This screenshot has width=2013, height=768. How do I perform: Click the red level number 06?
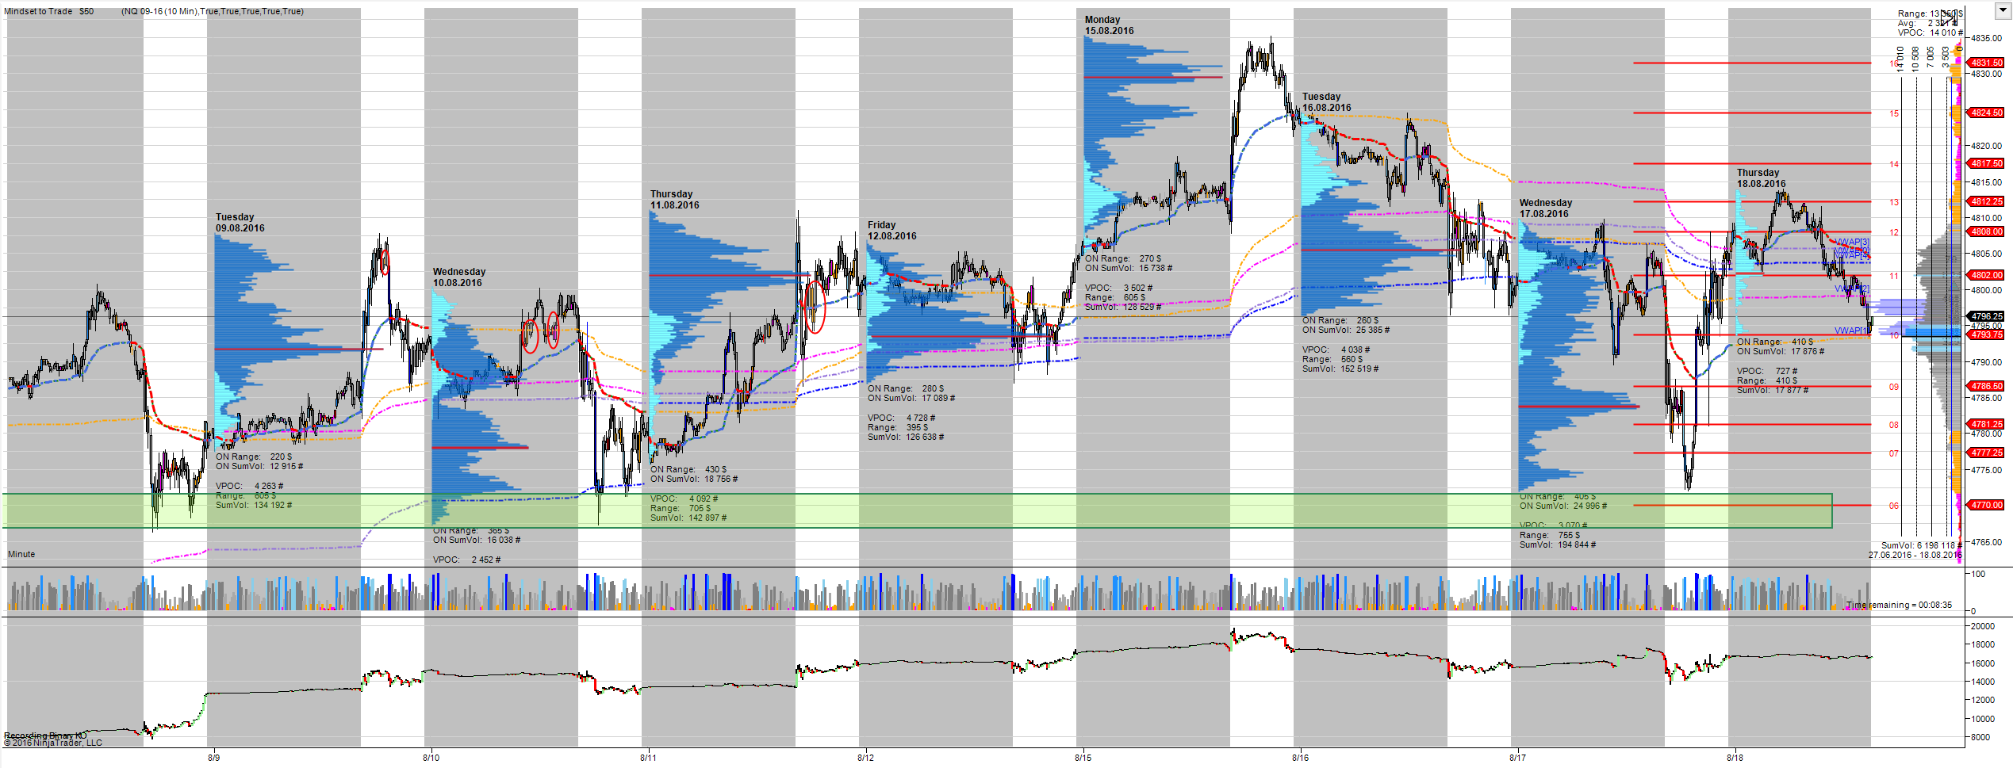1894,506
